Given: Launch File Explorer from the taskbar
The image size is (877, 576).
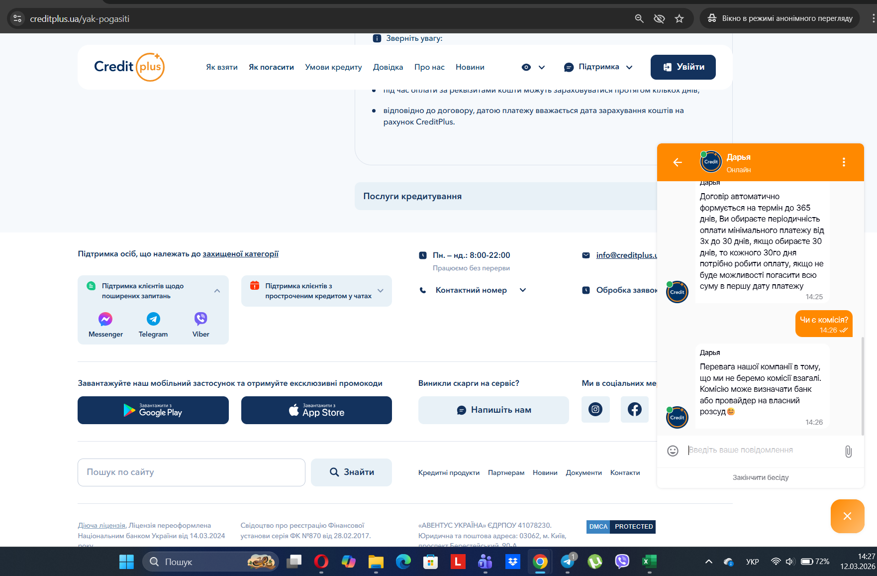Looking at the screenshot, I should pos(376,562).
